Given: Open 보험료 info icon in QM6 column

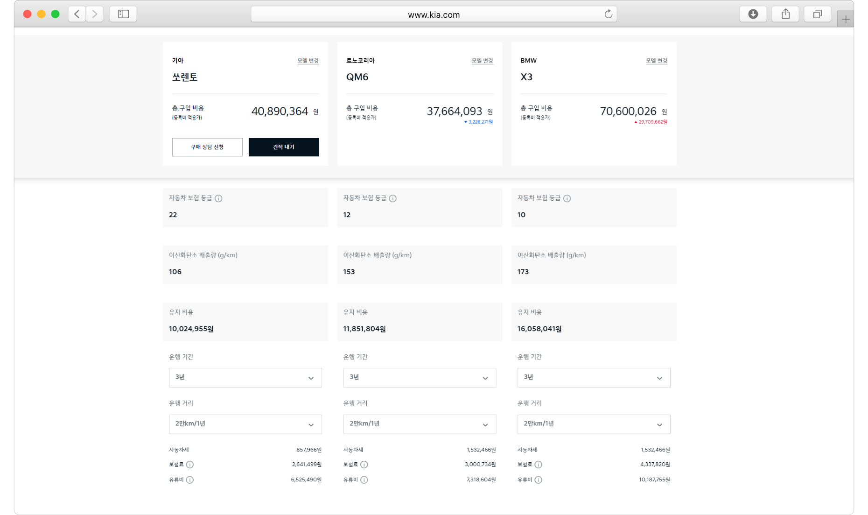Looking at the screenshot, I should pos(364,465).
